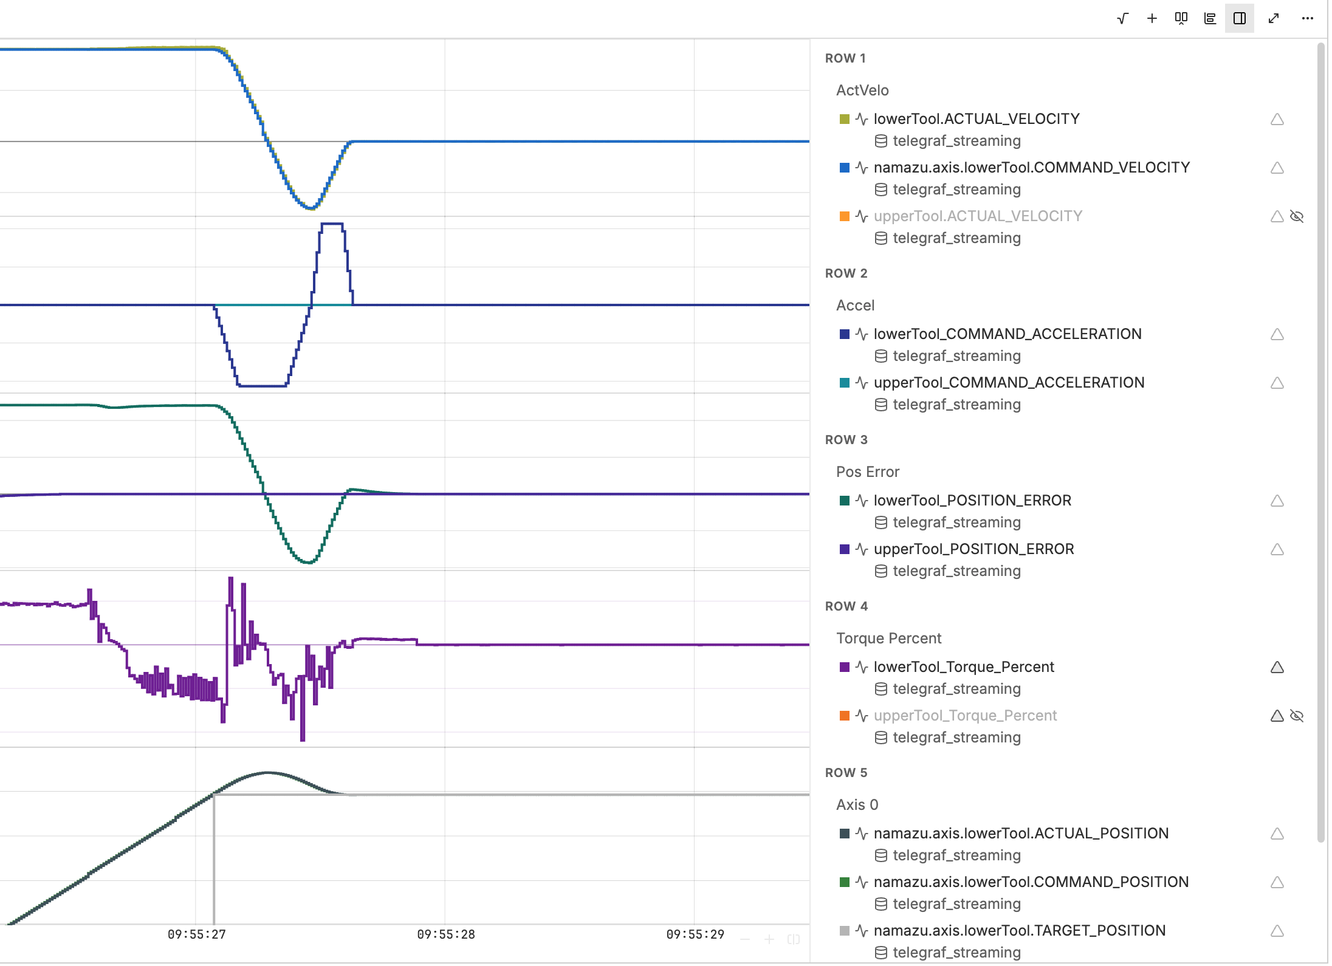Open the three-dots more options menu
Viewport: 1332px width, 966px height.
[1308, 18]
